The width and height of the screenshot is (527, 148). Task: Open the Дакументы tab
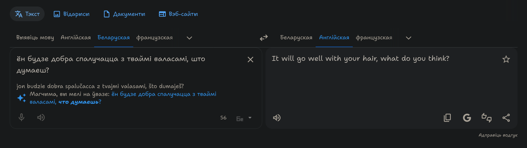coord(124,14)
